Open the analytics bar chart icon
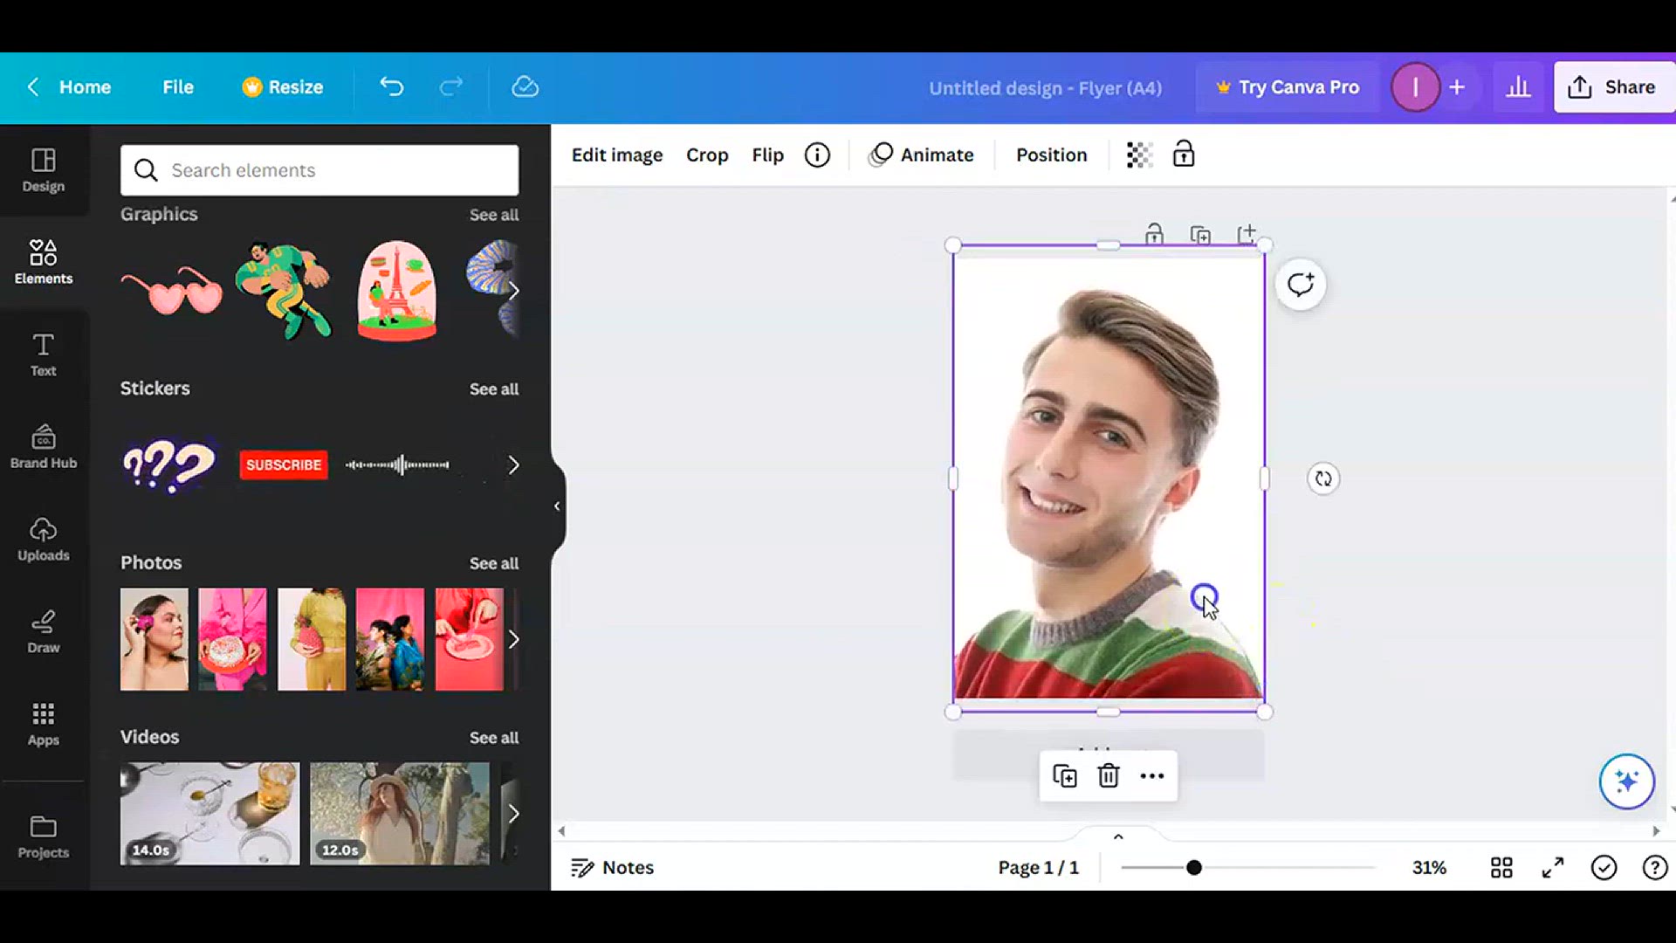 (x=1519, y=86)
